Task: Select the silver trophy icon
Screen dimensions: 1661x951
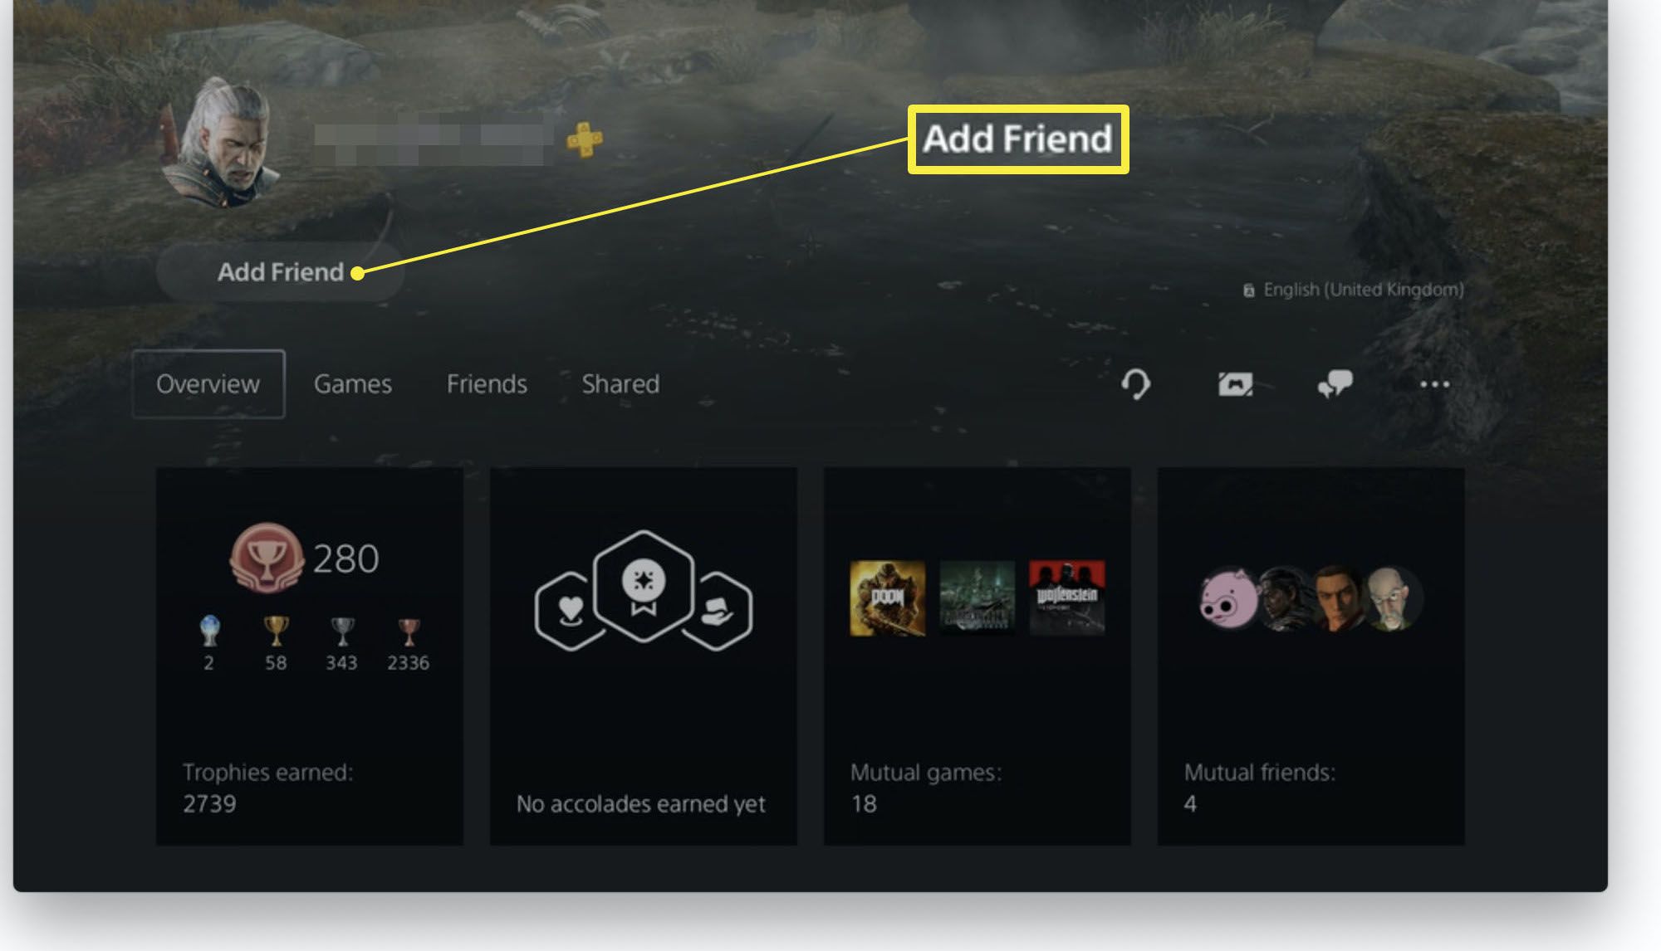Action: point(342,632)
